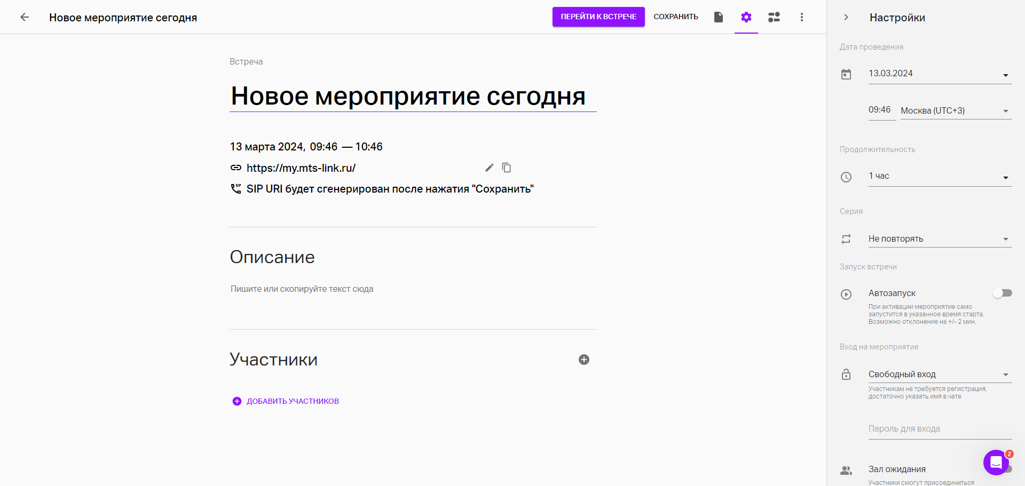Click the SIP phone icon
This screenshot has width=1025, height=486.
(x=236, y=188)
